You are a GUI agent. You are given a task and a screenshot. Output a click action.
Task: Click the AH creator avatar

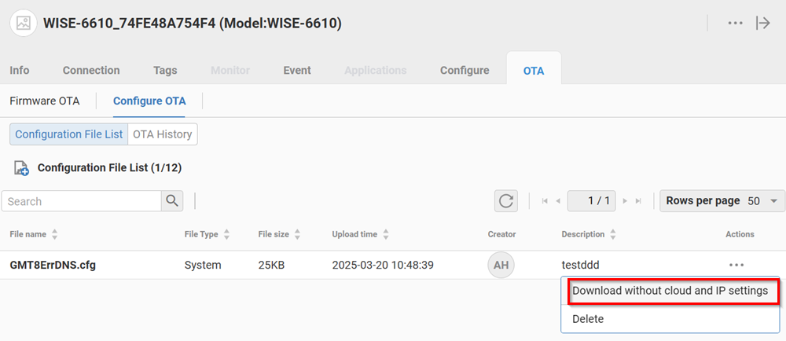click(x=501, y=266)
